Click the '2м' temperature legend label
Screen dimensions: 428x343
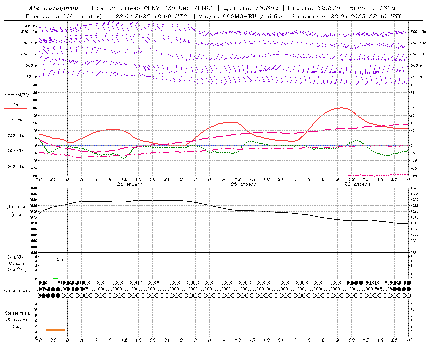coord(16,105)
